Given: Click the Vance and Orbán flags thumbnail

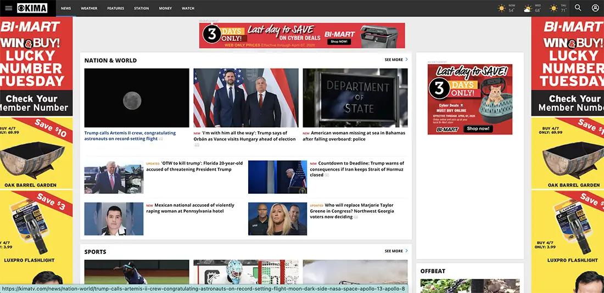Looking at the screenshot, I should (246, 98).
